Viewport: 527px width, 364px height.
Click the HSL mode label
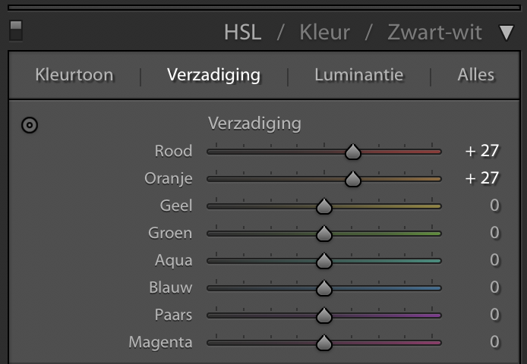point(243,33)
